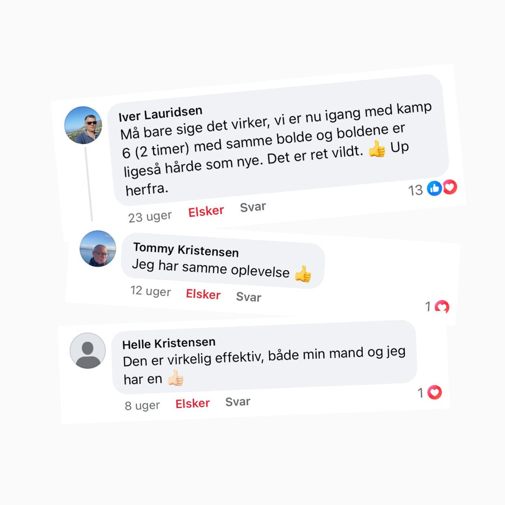This screenshot has width=505, height=505.
Task: Open Tommy Kristensen's name link
Action: point(186,250)
